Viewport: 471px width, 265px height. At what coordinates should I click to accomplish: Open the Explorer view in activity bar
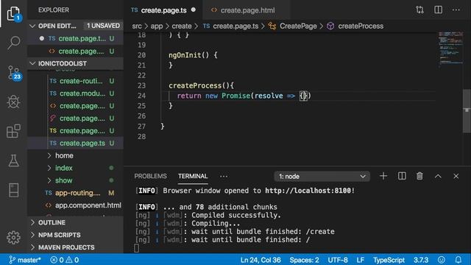(13, 14)
